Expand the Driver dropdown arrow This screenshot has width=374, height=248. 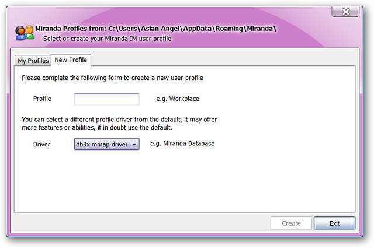pos(134,144)
